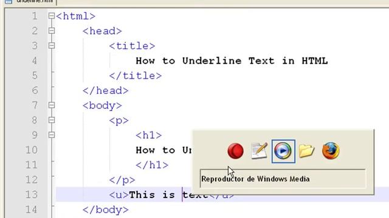Select the Notepad++ icon in task switcher
Screen dimensions: 389x218
(x=259, y=151)
